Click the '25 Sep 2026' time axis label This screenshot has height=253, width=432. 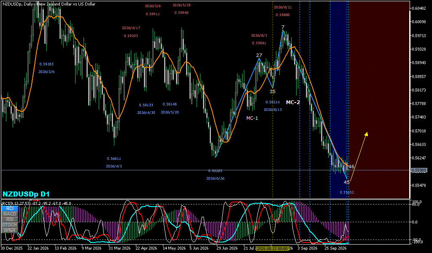[335, 248]
